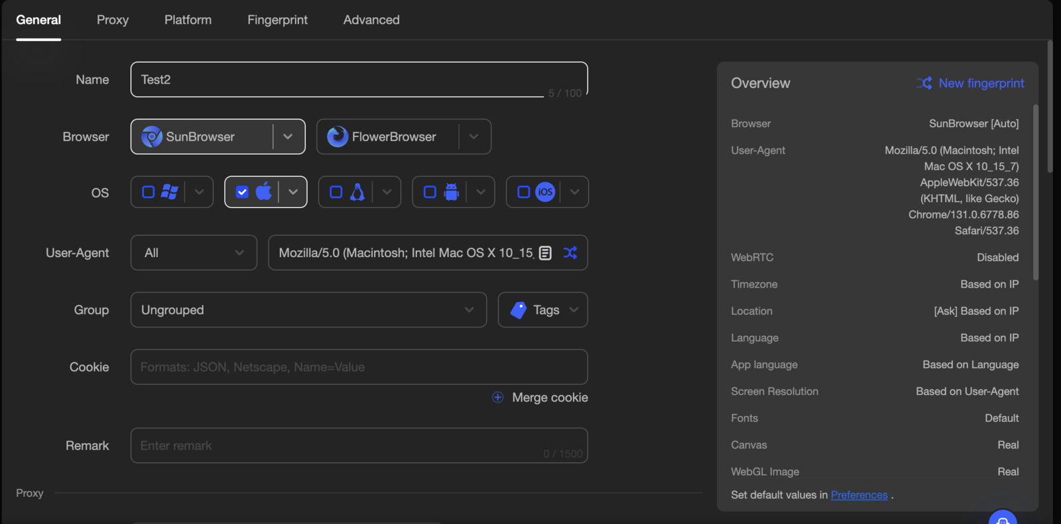Click the blue Tags label icon
This screenshot has height=524, width=1061.
(519, 310)
